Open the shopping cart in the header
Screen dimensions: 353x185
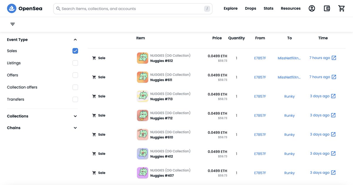click(x=341, y=8)
